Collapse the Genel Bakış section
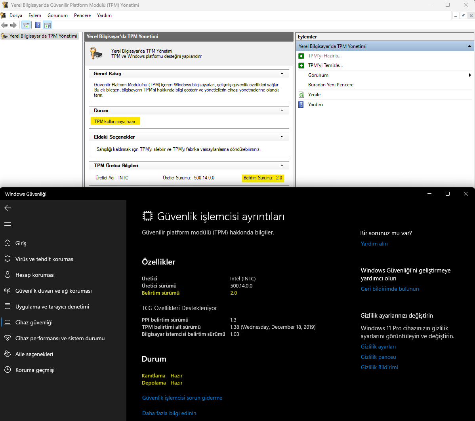The width and height of the screenshot is (475, 421). (x=282, y=74)
